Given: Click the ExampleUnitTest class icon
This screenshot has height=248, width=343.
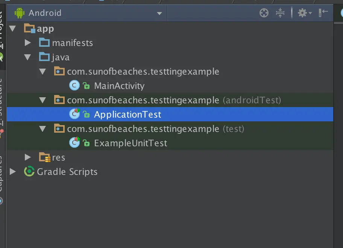Looking at the screenshot, I should 74,143.
